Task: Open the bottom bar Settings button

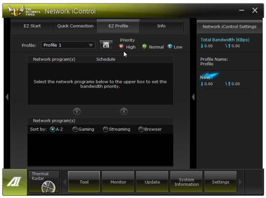Action: 221,182
